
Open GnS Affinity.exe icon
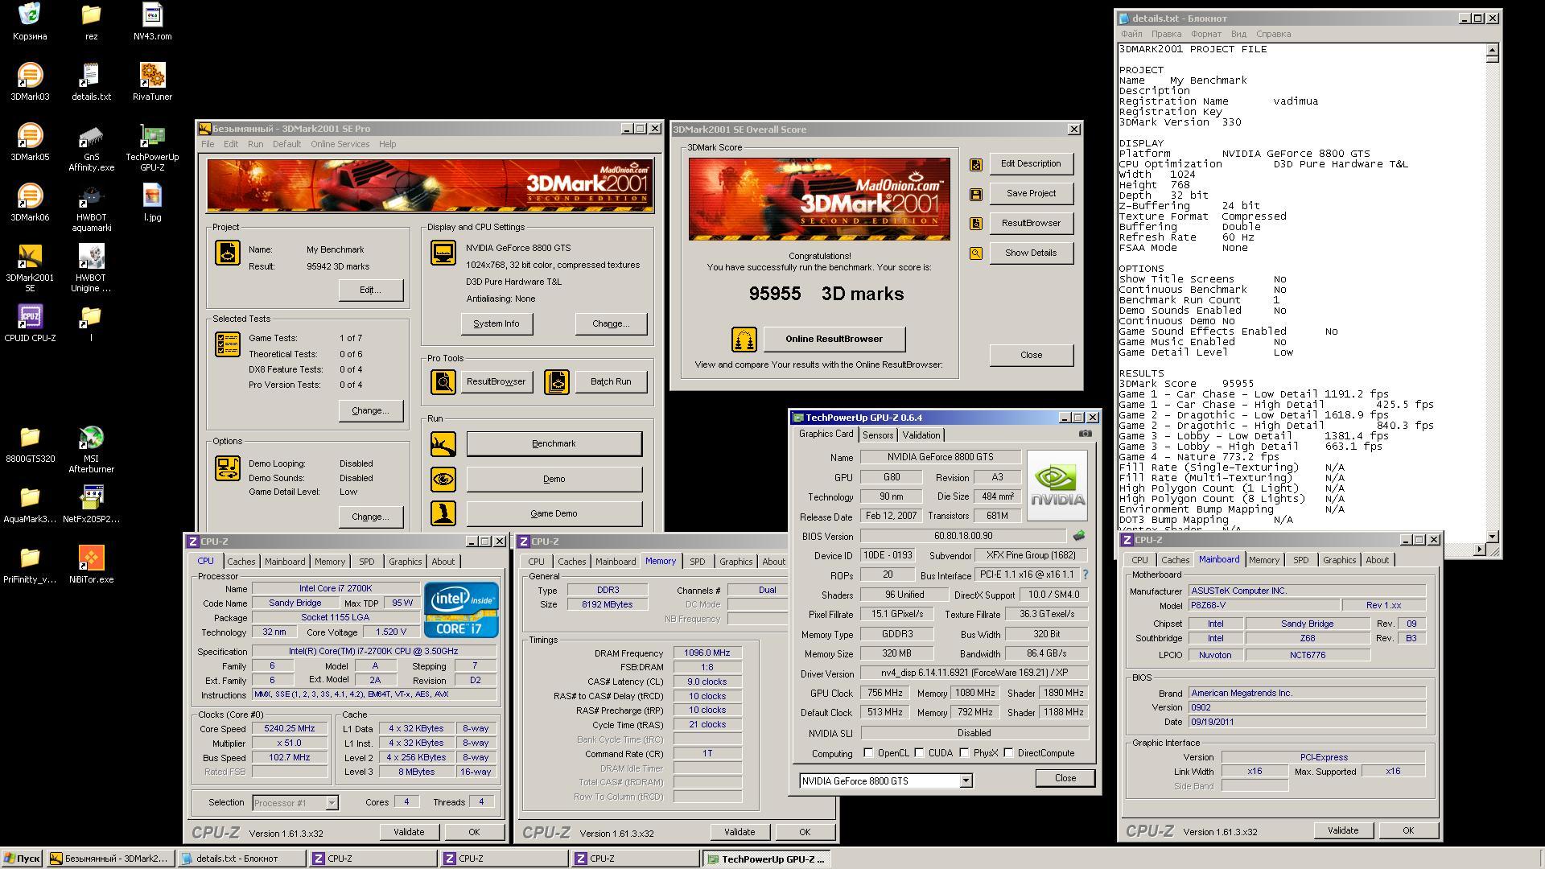91,148
